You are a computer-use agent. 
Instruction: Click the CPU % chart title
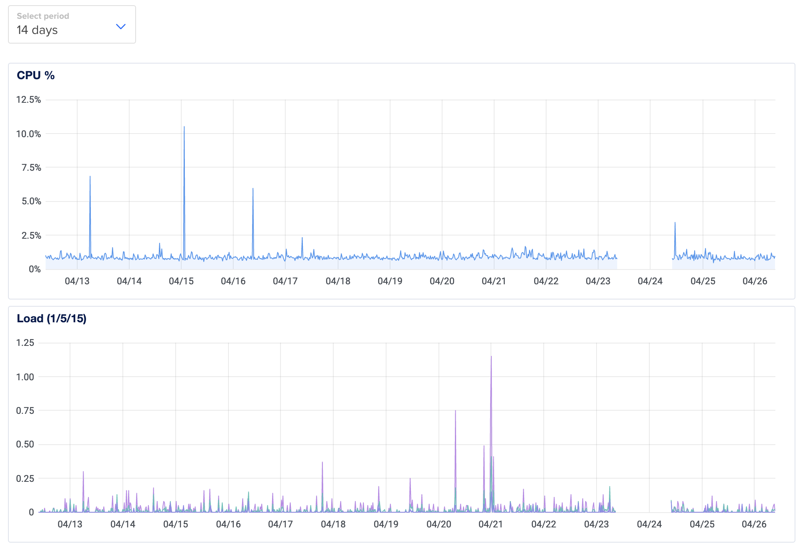36,75
